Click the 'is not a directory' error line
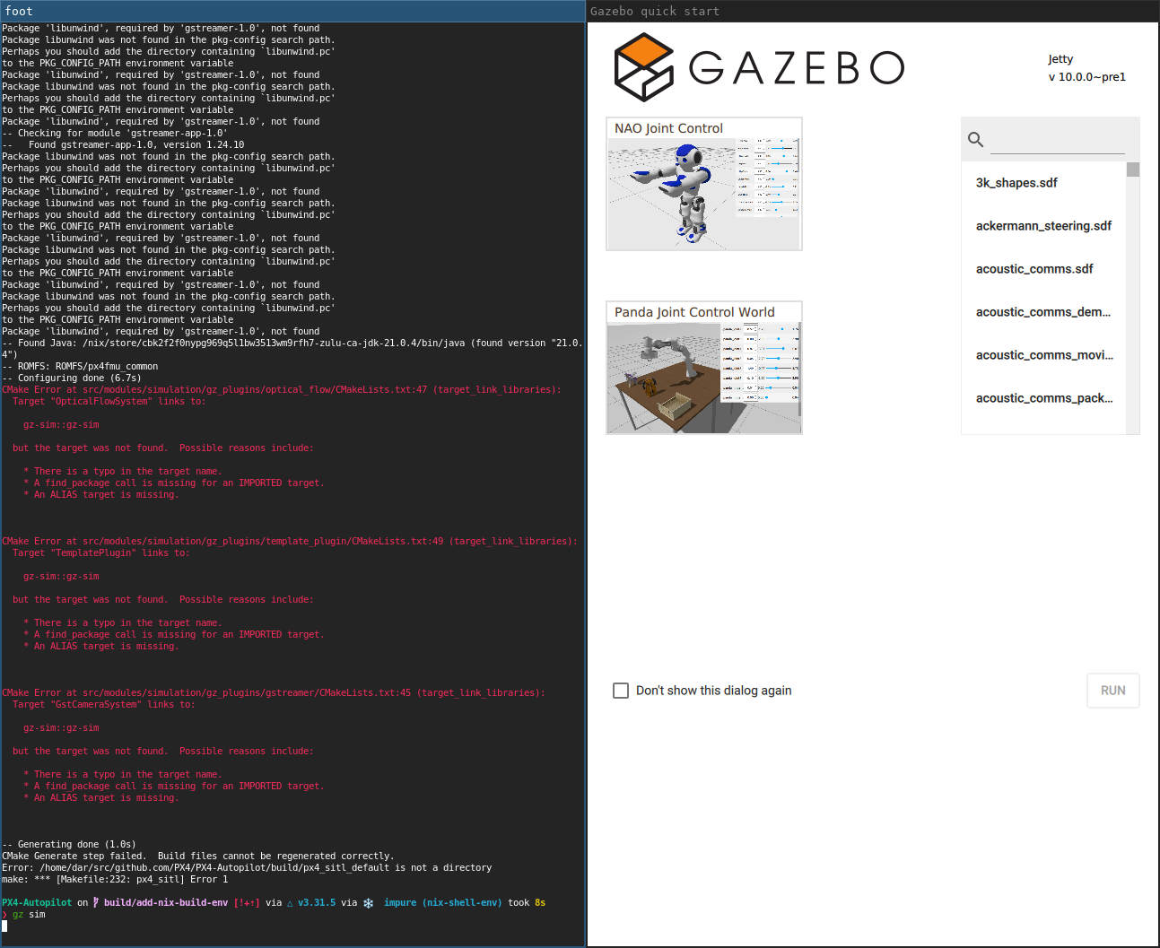 pos(247,868)
